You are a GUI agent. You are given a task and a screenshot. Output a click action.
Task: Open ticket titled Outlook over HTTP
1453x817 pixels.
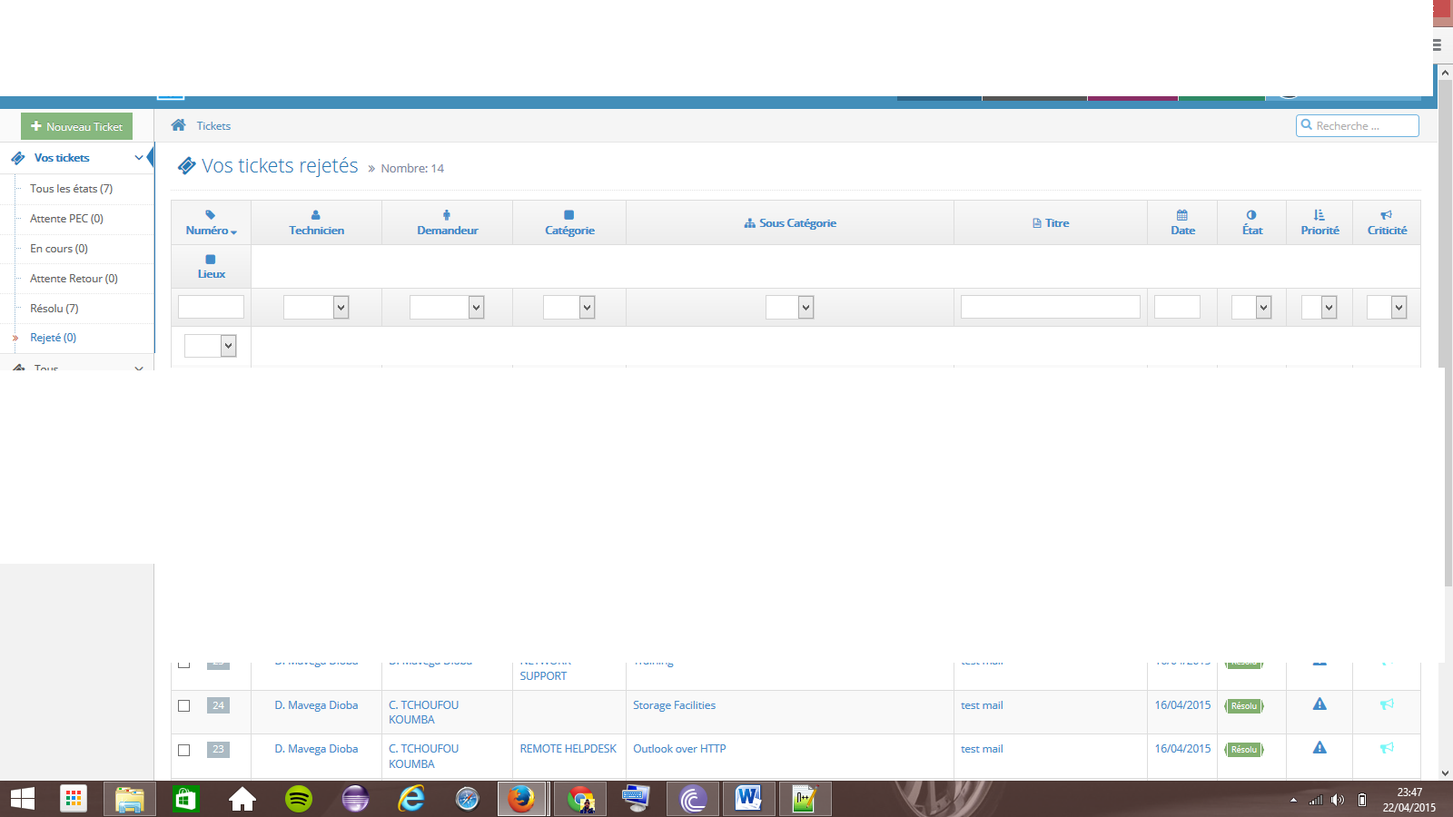[x=679, y=749]
